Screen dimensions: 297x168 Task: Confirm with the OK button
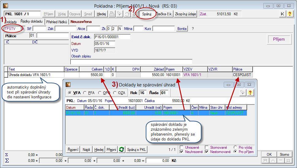click(269, 155)
